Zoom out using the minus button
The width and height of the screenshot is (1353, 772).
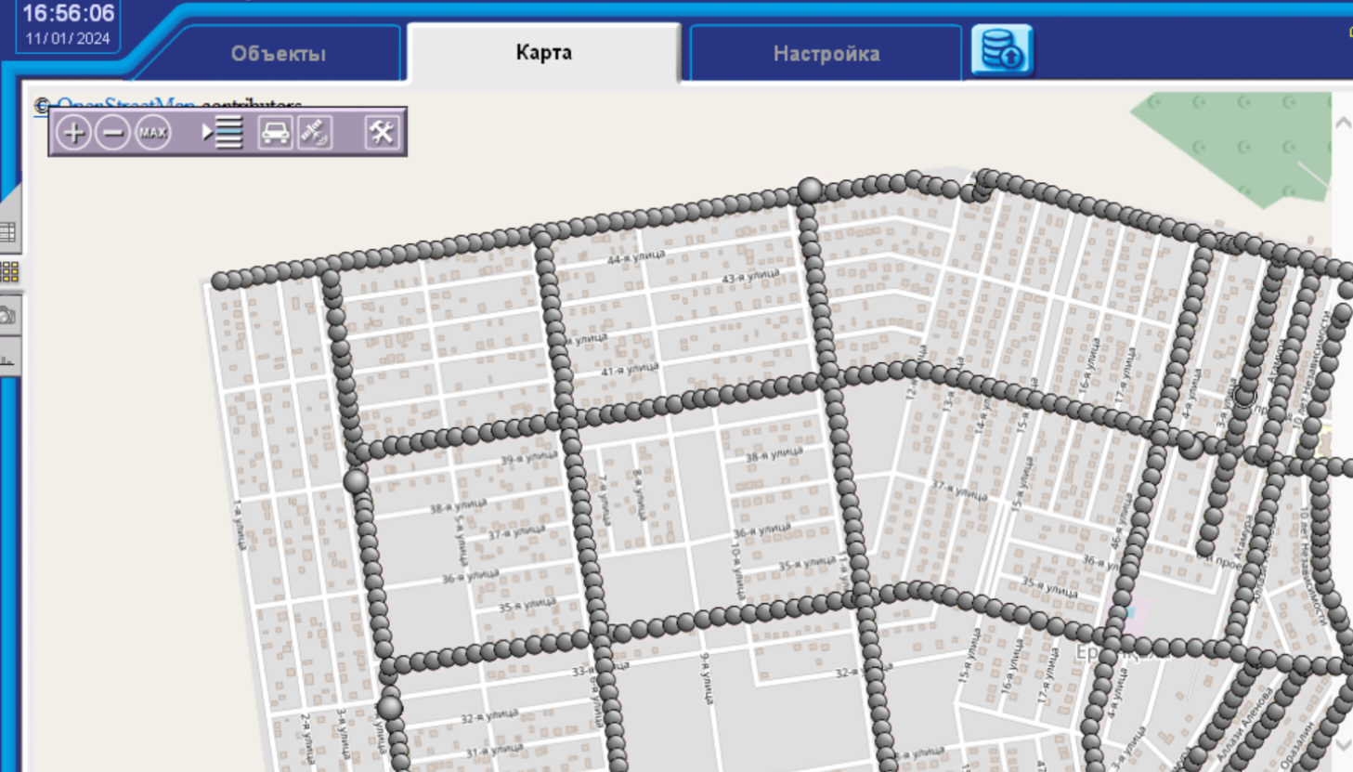113,133
